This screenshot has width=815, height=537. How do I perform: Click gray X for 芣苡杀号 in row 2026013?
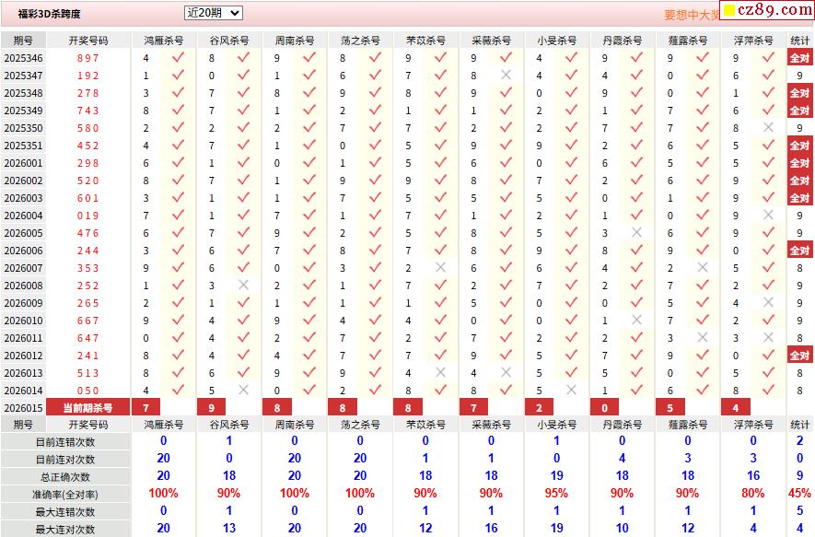[440, 372]
